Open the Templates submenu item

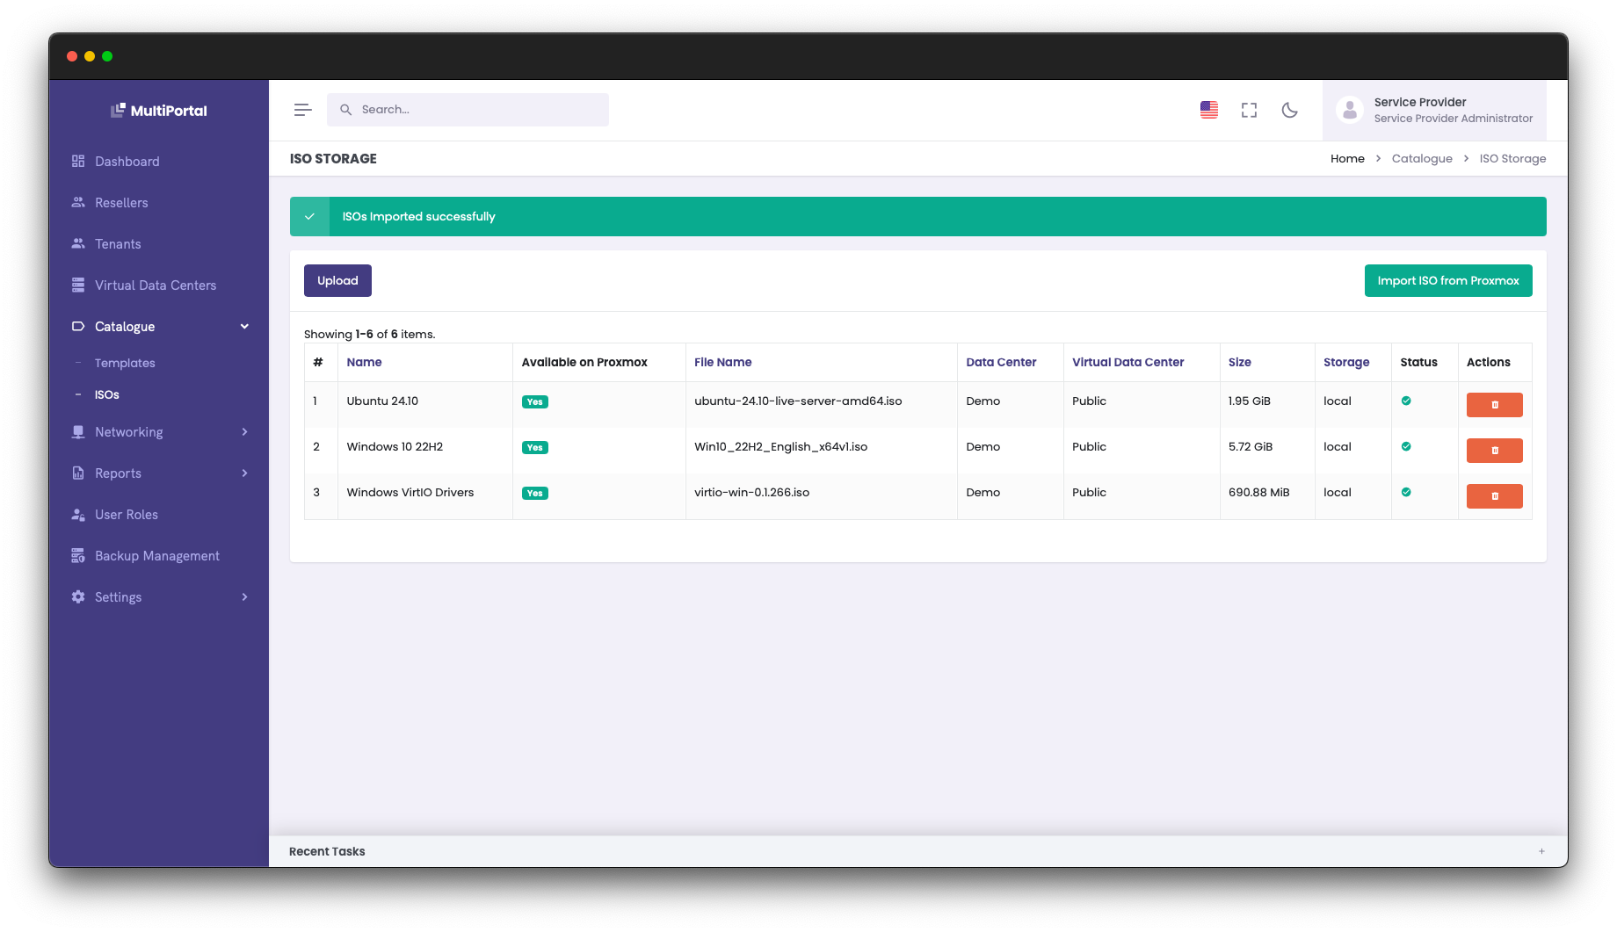[125, 363]
